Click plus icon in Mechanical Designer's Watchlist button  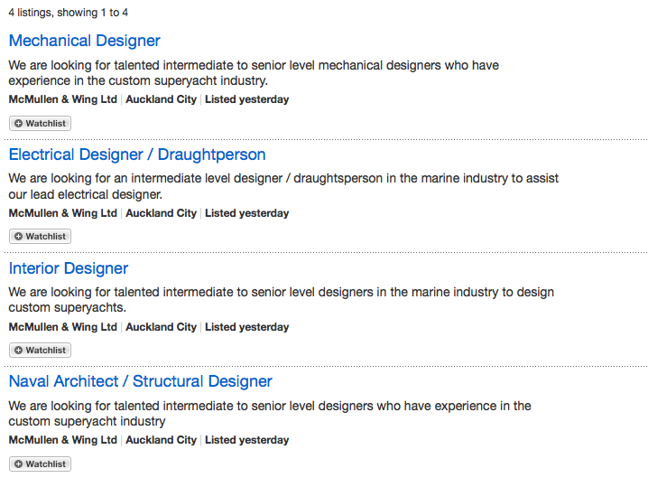[19, 123]
